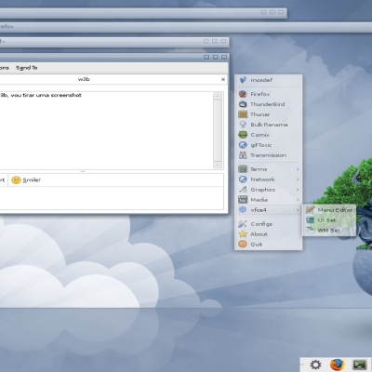Launch Comix via its icon
The width and height of the screenshot is (372, 372).
(x=243, y=135)
